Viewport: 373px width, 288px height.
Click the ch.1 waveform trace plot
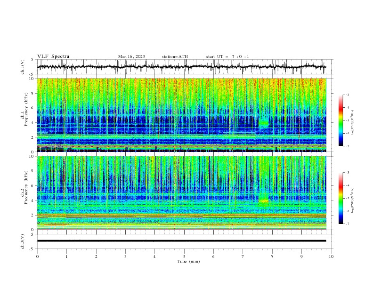pos(181,67)
